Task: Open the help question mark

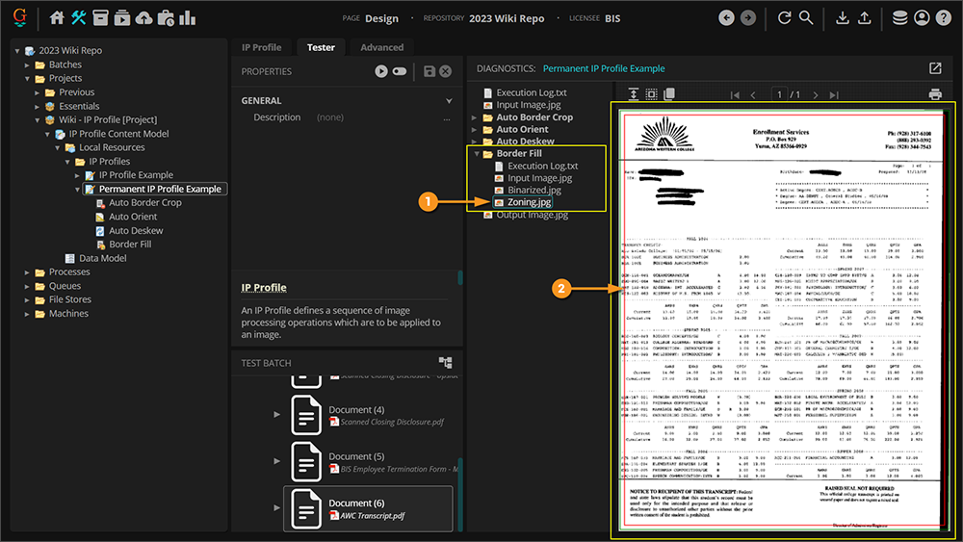Action: pos(944,17)
